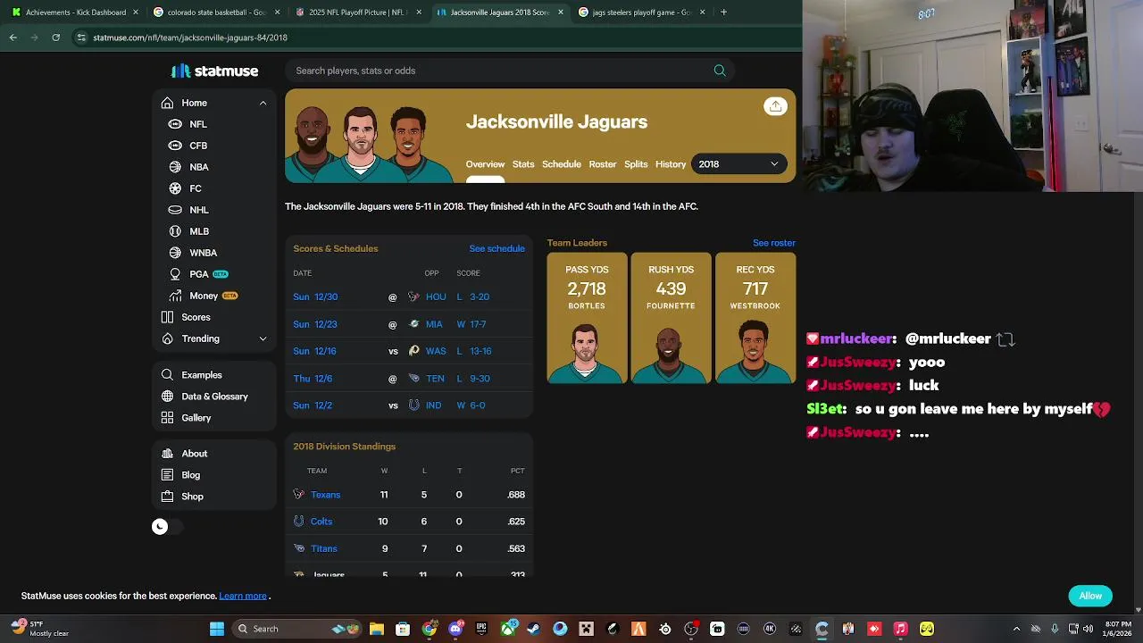Open the cookie Learn more link

pos(243,596)
